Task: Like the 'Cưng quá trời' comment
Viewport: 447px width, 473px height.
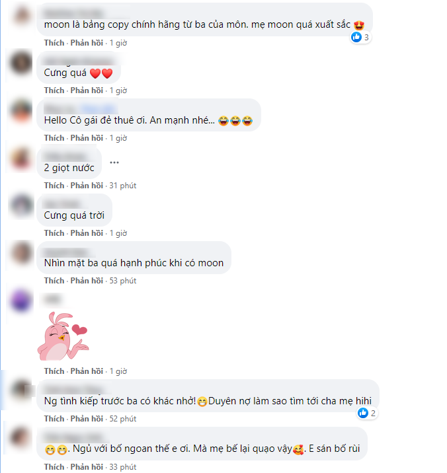Action: pyautogui.click(x=54, y=233)
